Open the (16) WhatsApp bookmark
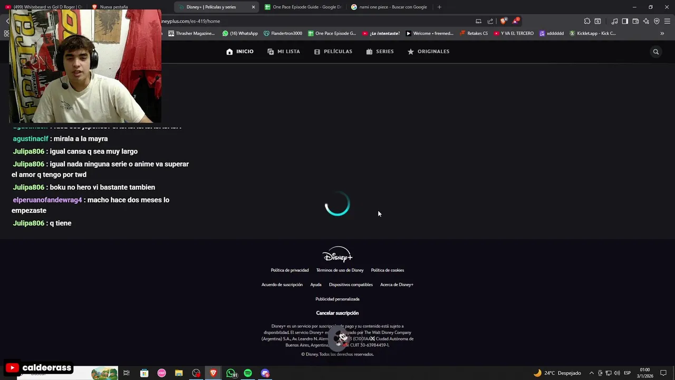675x380 pixels. [x=240, y=33]
